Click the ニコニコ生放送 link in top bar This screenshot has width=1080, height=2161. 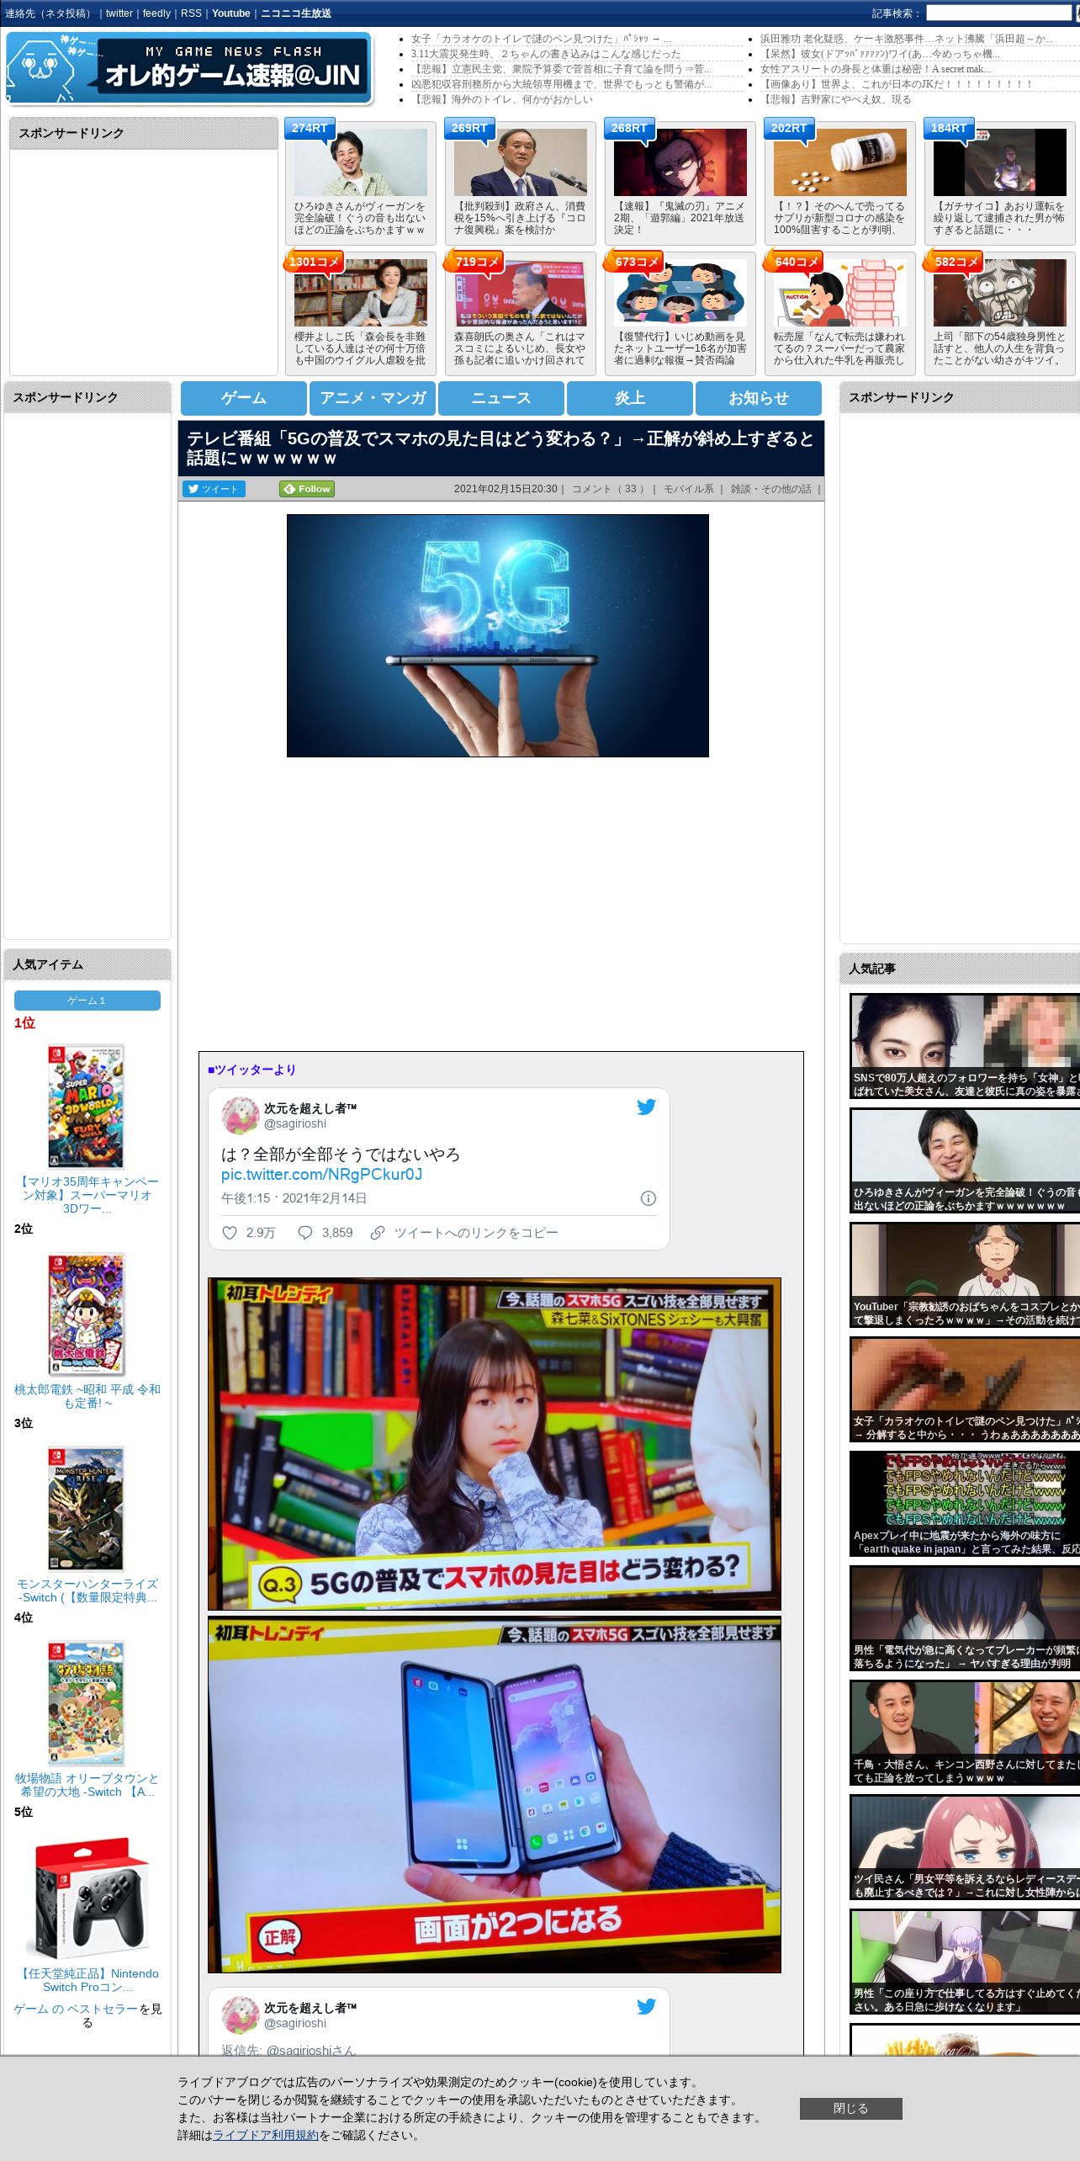coord(296,13)
